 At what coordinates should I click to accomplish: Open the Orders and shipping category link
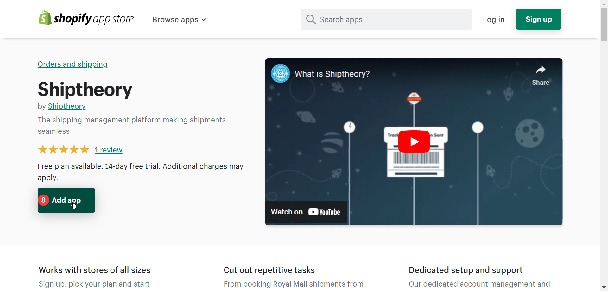pyautogui.click(x=73, y=64)
